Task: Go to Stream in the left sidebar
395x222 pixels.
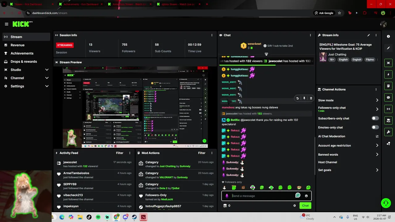Action: pos(26,37)
